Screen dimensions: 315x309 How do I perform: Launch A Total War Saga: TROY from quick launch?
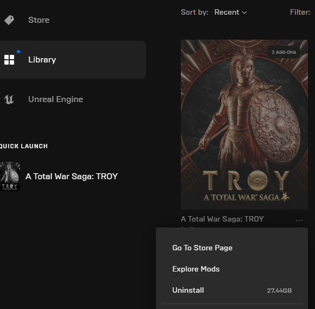click(x=72, y=176)
